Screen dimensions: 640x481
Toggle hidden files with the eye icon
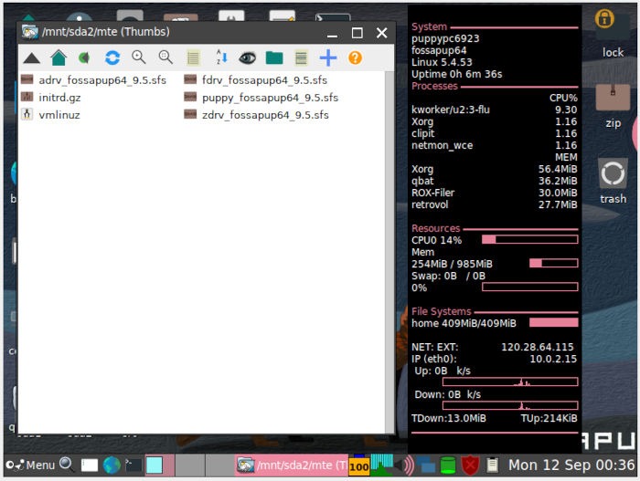point(248,58)
